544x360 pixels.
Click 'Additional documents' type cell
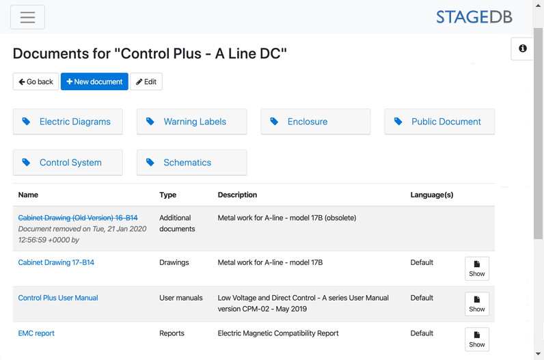tap(177, 223)
